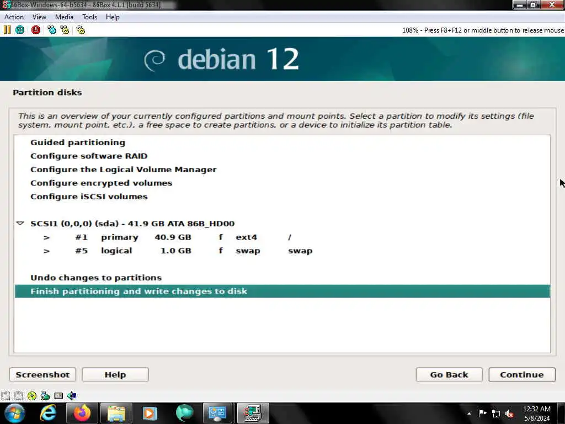Launch Internet Explorer from the taskbar

(48, 413)
